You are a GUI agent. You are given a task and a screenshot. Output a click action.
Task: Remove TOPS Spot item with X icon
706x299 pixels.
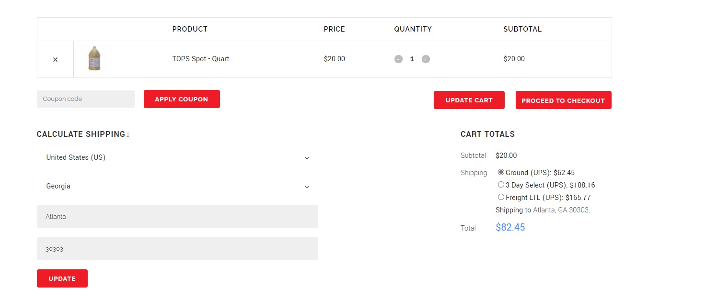tap(55, 59)
